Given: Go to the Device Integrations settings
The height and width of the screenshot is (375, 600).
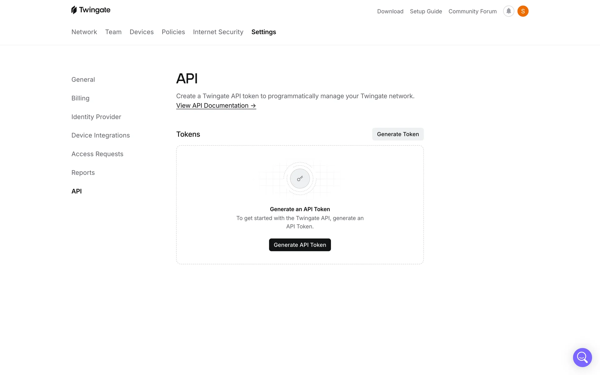Looking at the screenshot, I should (x=100, y=135).
